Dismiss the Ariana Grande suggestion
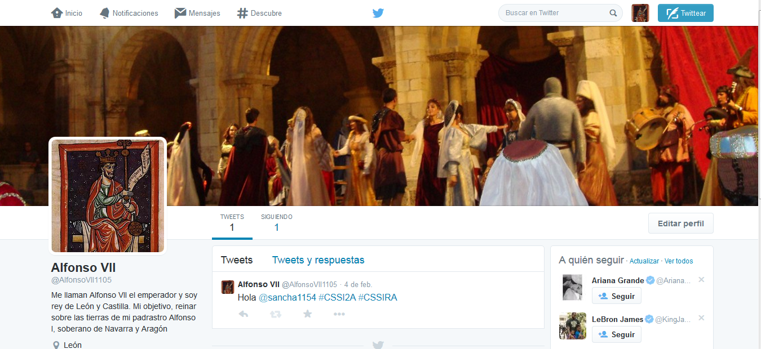Image resolution: width=761 pixels, height=349 pixels. click(701, 280)
